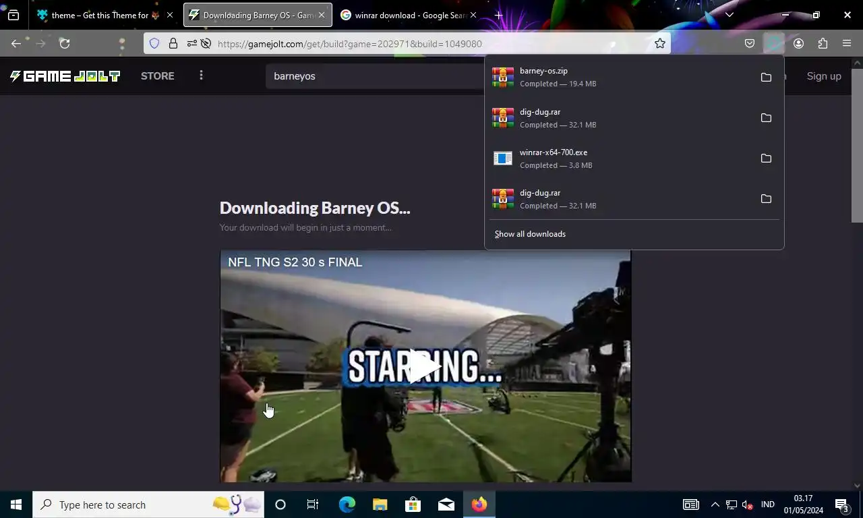Toggle the downloads toolbar button
The image size is (863, 518).
[x=774, y=44]
